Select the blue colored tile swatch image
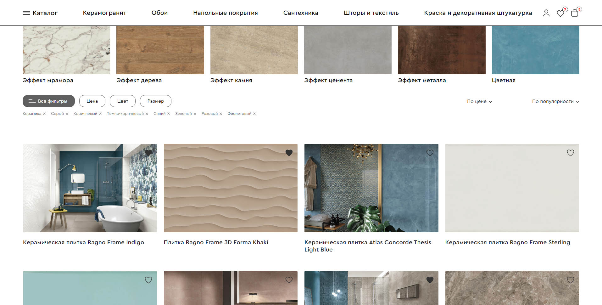This screenshot has height=305, width=602. coord(536,50)
